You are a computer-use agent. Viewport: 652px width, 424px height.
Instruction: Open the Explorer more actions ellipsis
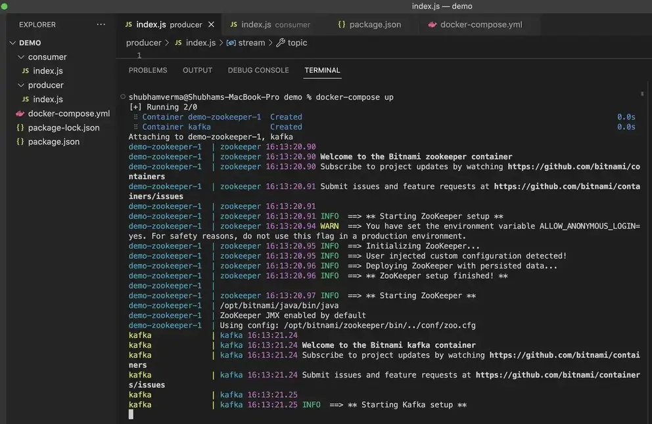(x=101, y=24)
